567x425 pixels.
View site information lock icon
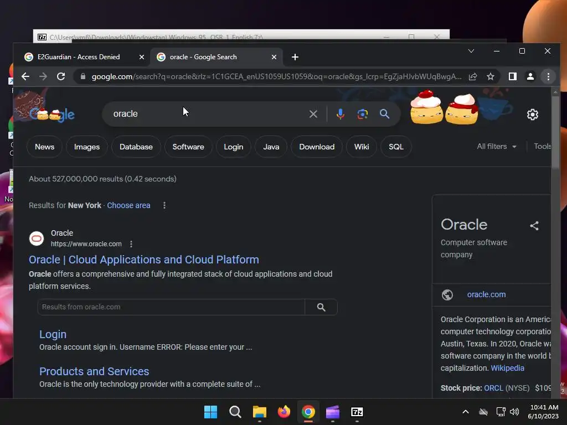pos(83,76)
